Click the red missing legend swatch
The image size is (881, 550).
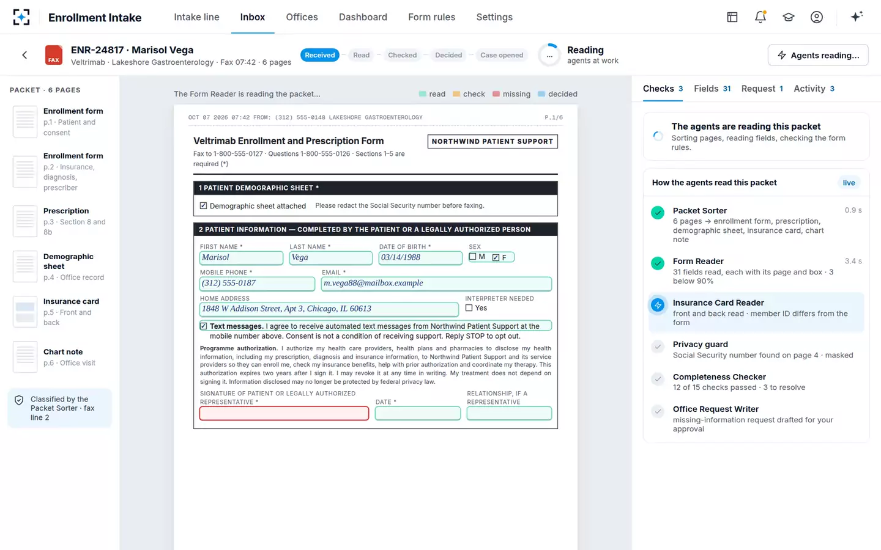coord(496,94)
